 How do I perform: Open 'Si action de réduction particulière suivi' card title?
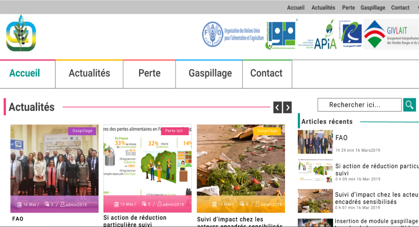(x=135, y=221)
